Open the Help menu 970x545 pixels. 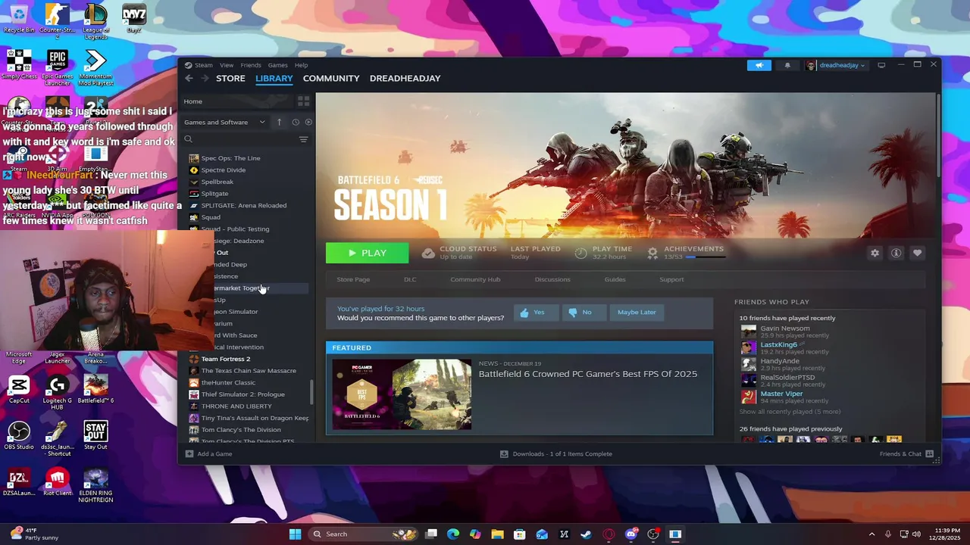coord(301,65)
